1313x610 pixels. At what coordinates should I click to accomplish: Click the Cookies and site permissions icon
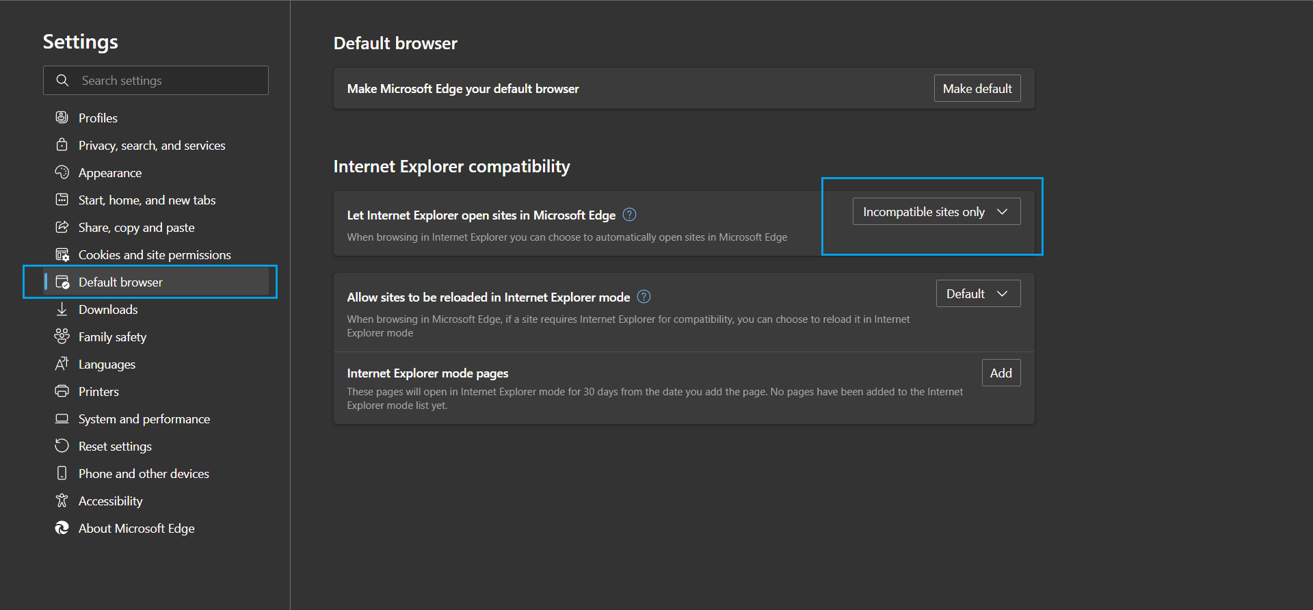point(62,254)
